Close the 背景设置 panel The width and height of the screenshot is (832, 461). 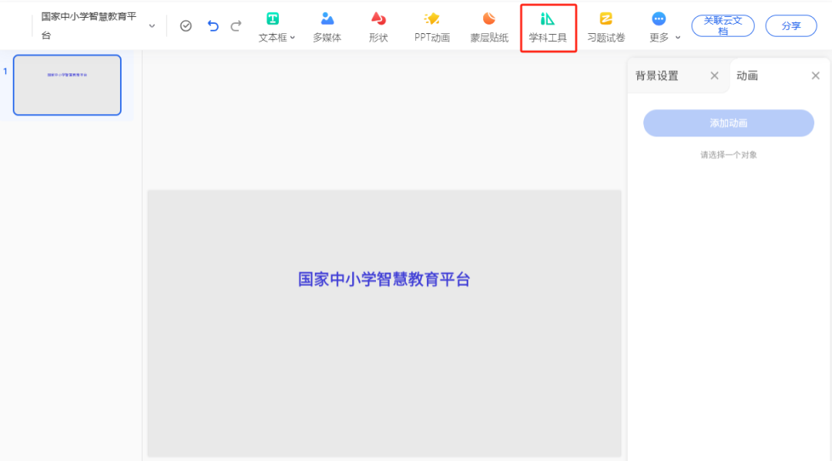(714, 76)
